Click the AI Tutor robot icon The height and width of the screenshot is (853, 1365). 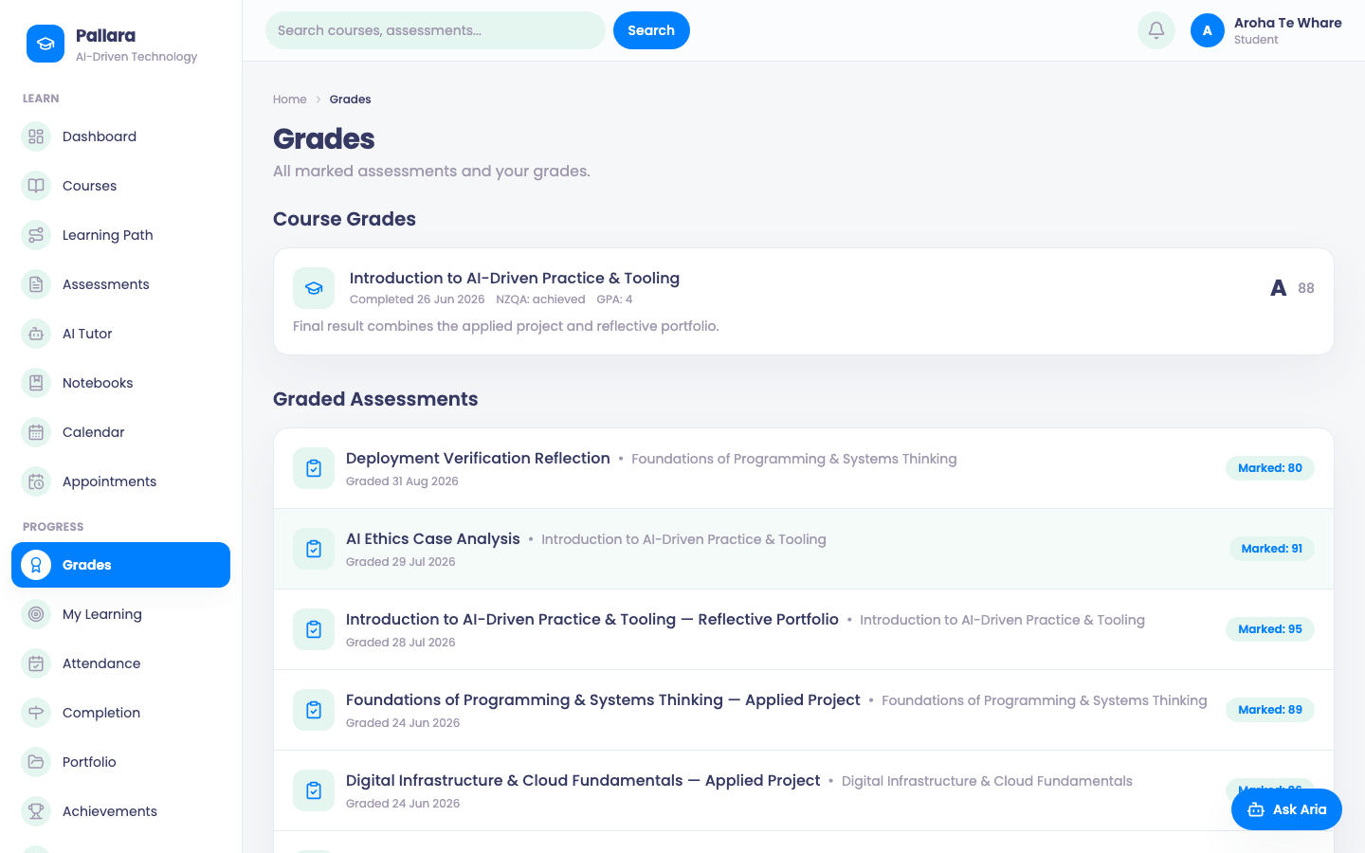pyautogui.click(x=36, y=334)
